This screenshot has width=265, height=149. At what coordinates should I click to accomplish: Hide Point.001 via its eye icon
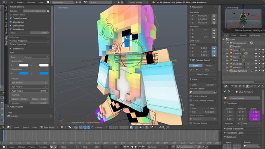coord(256,64)
